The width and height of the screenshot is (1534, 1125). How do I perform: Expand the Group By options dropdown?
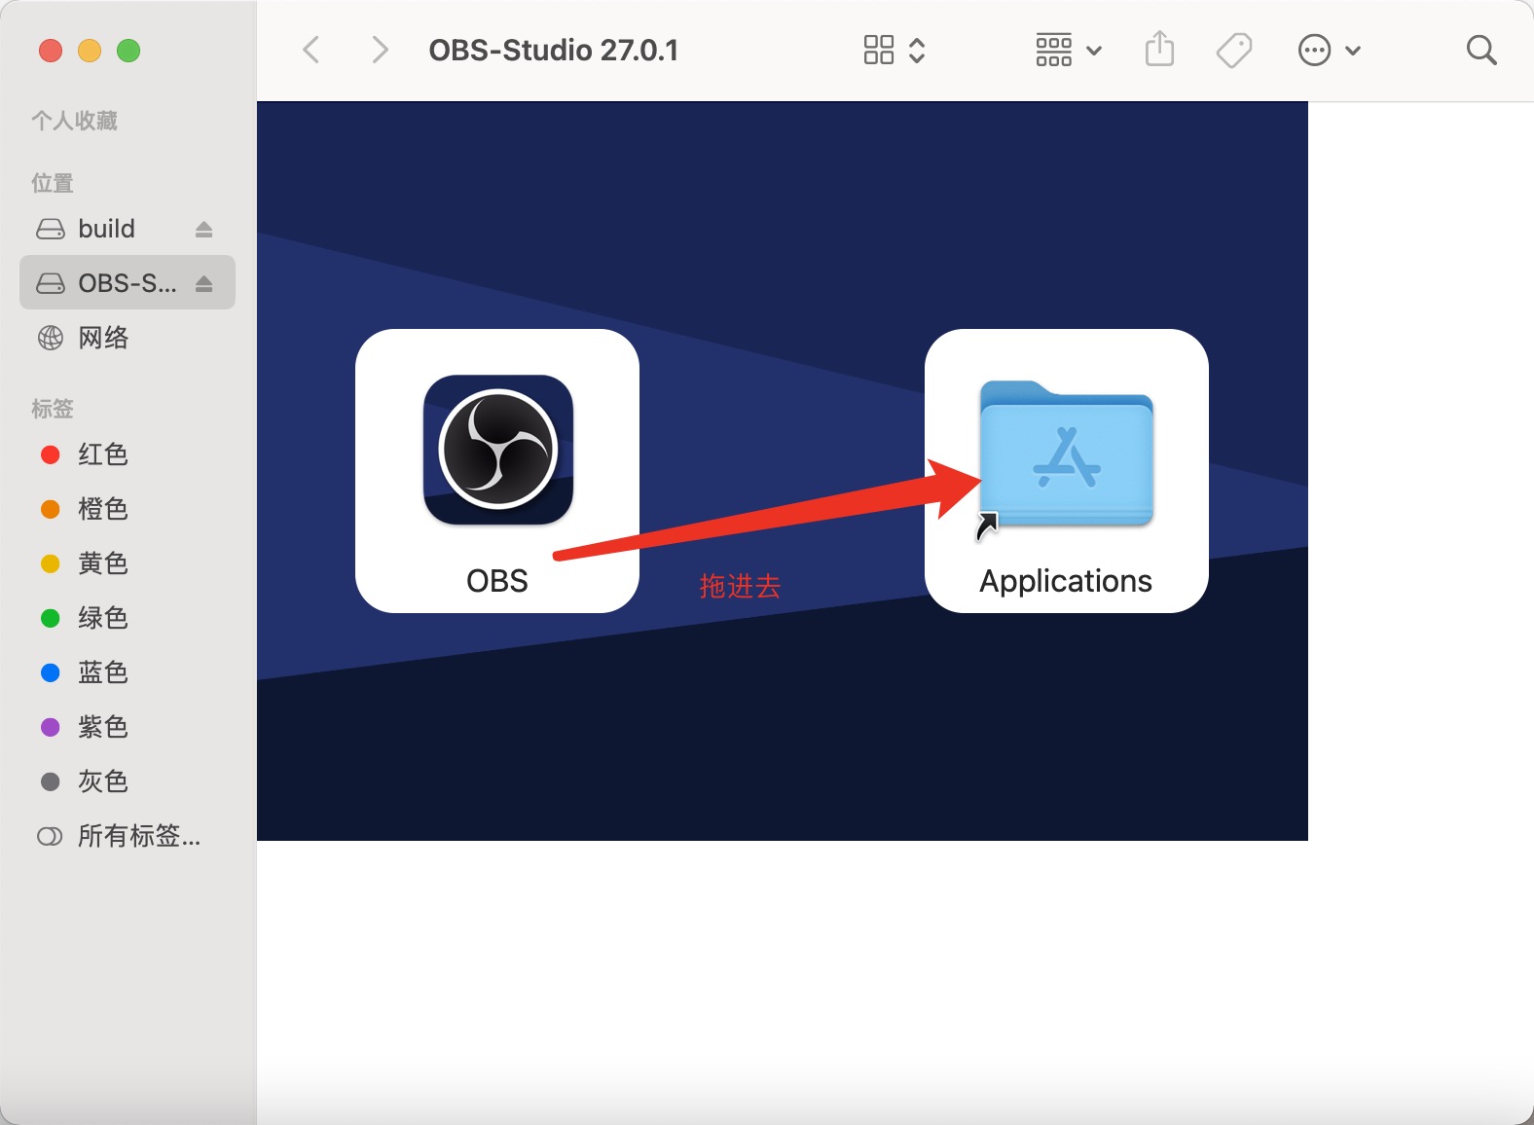pos(1068,50)
